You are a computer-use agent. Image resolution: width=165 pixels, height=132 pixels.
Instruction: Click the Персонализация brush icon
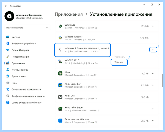pos(8,56)
